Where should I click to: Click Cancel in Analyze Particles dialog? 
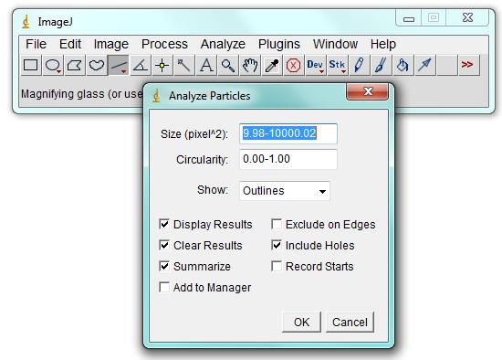coord(350,322)
